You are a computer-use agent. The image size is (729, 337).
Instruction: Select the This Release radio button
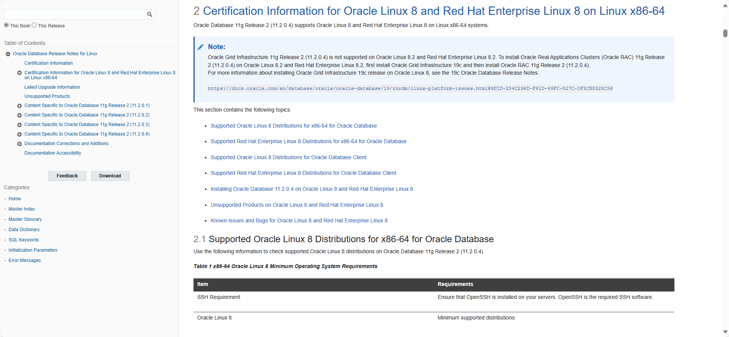34,25
